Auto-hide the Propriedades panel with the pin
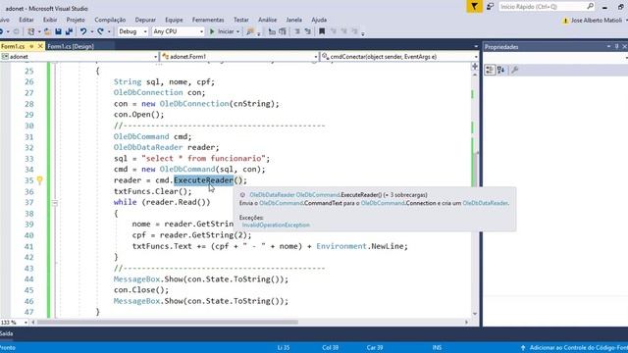Viewport: 628px width, 353px height. (x=617, y=47)
